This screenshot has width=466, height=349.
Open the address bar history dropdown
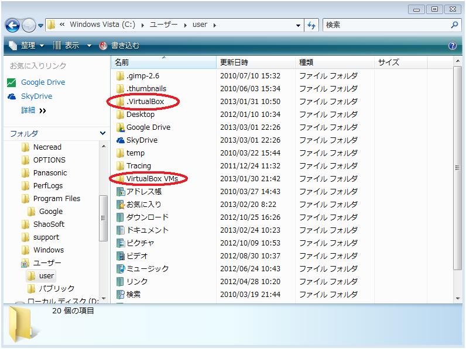[298, 26]
